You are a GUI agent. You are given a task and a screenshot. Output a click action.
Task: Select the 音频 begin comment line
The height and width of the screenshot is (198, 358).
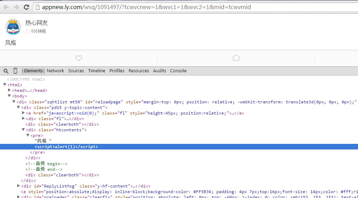[x=46, y=163]
